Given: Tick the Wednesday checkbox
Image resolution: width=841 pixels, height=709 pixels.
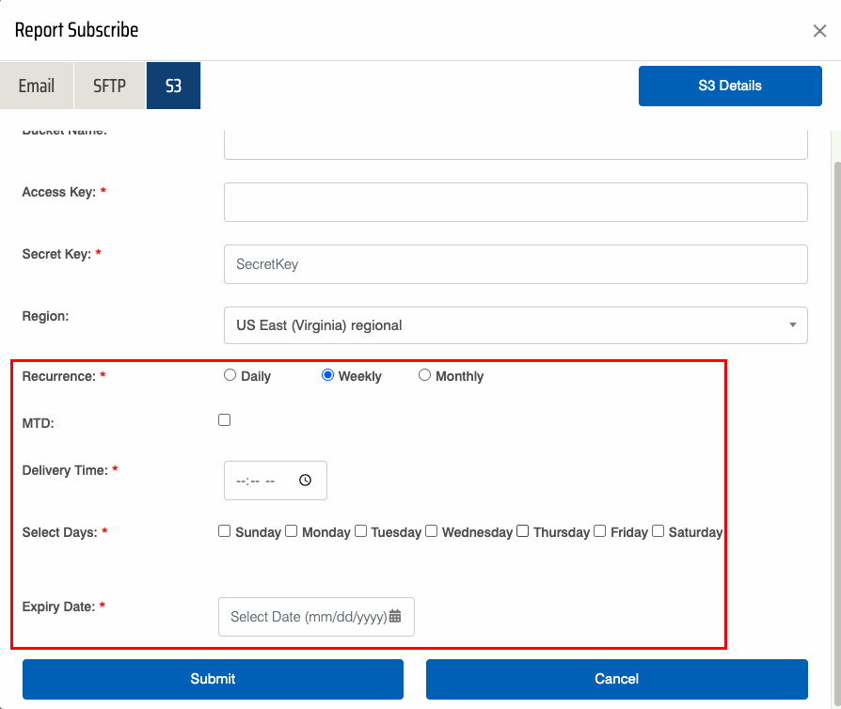Looking at the screenshot, I should click(431, 531).
